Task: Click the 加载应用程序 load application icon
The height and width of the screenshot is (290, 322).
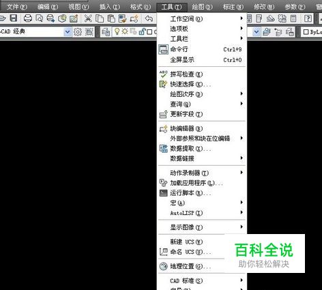Action: [163, 183]
